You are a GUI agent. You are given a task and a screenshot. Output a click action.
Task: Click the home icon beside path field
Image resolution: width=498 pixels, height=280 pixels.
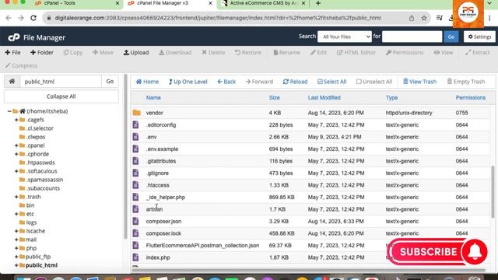click(x=12, y=81)
